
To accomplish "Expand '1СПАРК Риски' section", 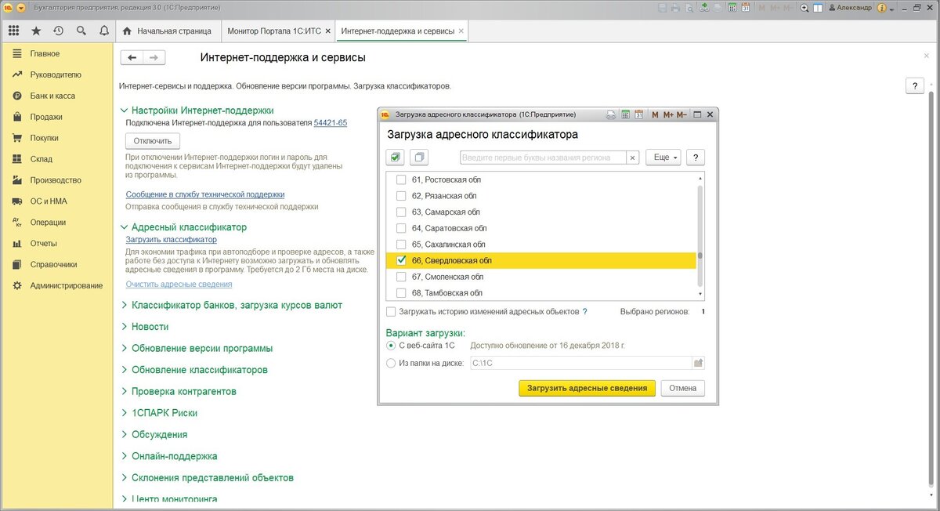I will (124, 413).
